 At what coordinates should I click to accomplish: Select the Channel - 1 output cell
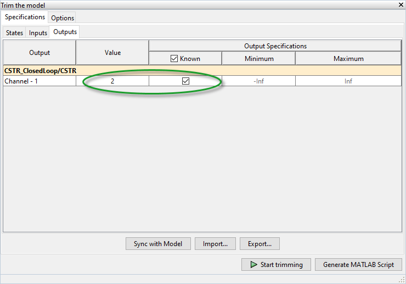(39, 81)
